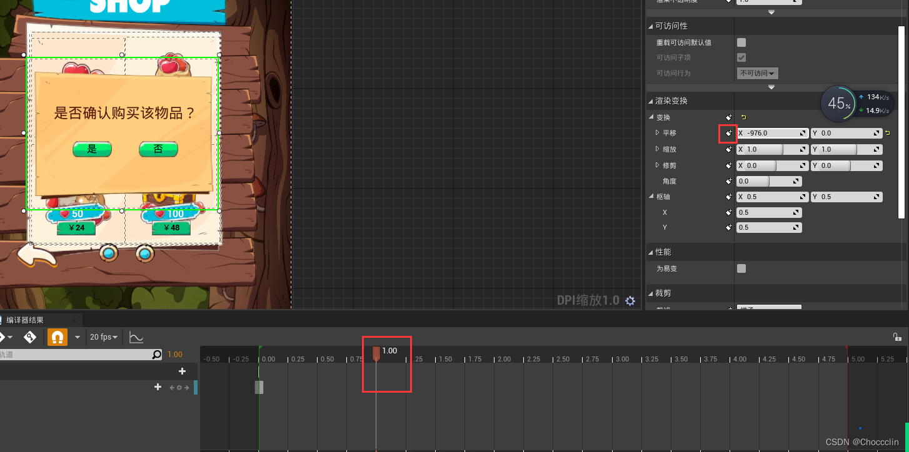Collapse the 裁剪 clipping category
The width and height of the screenshot is (909, 452).
[650, 293]
